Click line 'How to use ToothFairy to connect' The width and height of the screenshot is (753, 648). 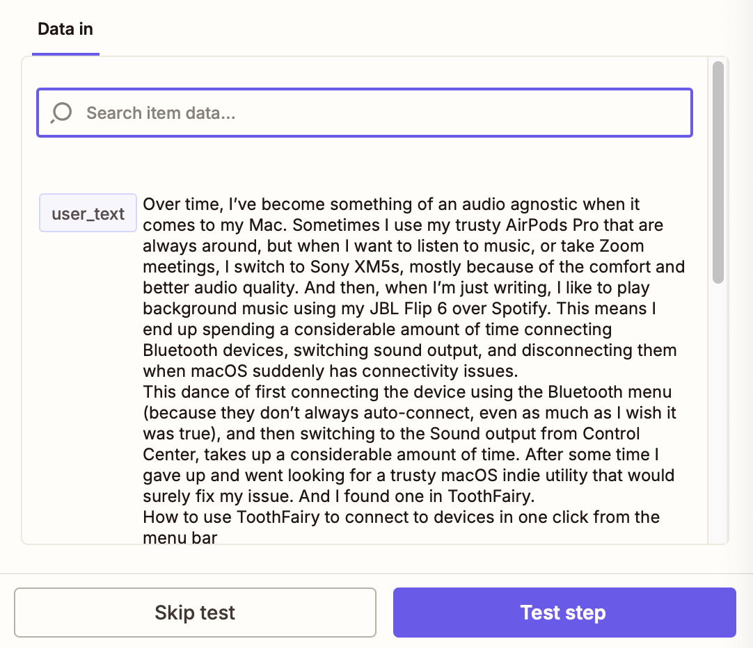tap(401, 517)
